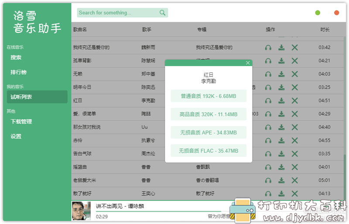Download the song 我终究还是爱你的
Image resolution: width=349 pixels, height=224 pixels.
[x=281, y=48]
